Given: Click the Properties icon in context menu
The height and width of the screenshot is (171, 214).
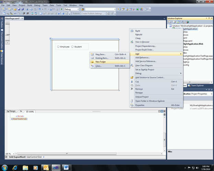Looking at the screenshot, I should pyautogui.click(x=132, y=105).
